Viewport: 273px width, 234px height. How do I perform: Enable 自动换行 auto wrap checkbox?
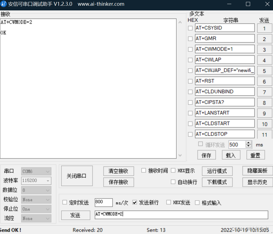coord(173,182)
